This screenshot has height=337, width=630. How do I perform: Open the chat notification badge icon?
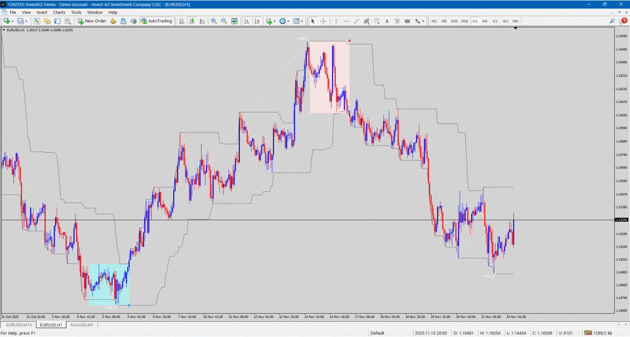623,21
